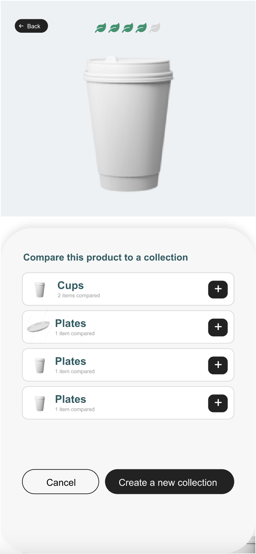Select the plate thumbnail in Plates collection

[38, 326]
